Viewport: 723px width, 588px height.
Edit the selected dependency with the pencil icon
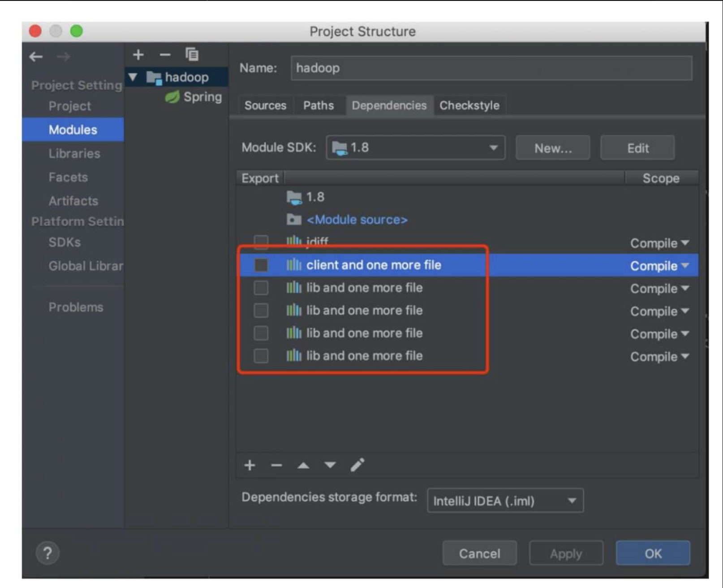357,465
